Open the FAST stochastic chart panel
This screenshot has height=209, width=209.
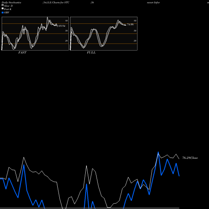tap(35, 33)
